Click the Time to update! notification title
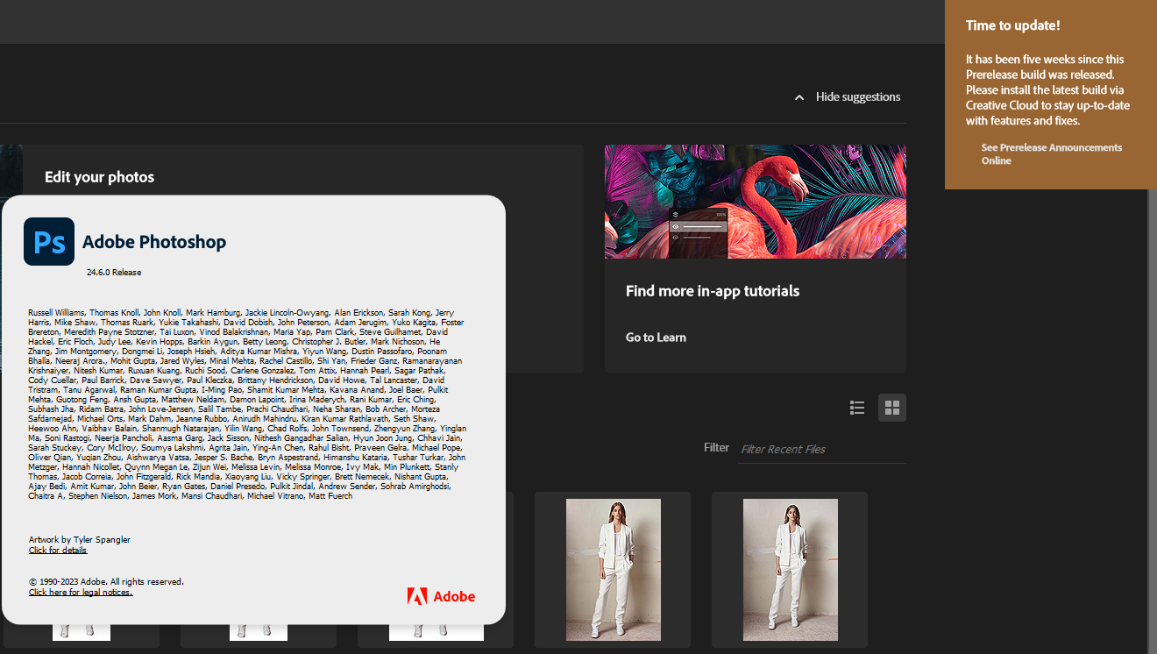This screenshot has height=654, width=1157. (1012, 25)
